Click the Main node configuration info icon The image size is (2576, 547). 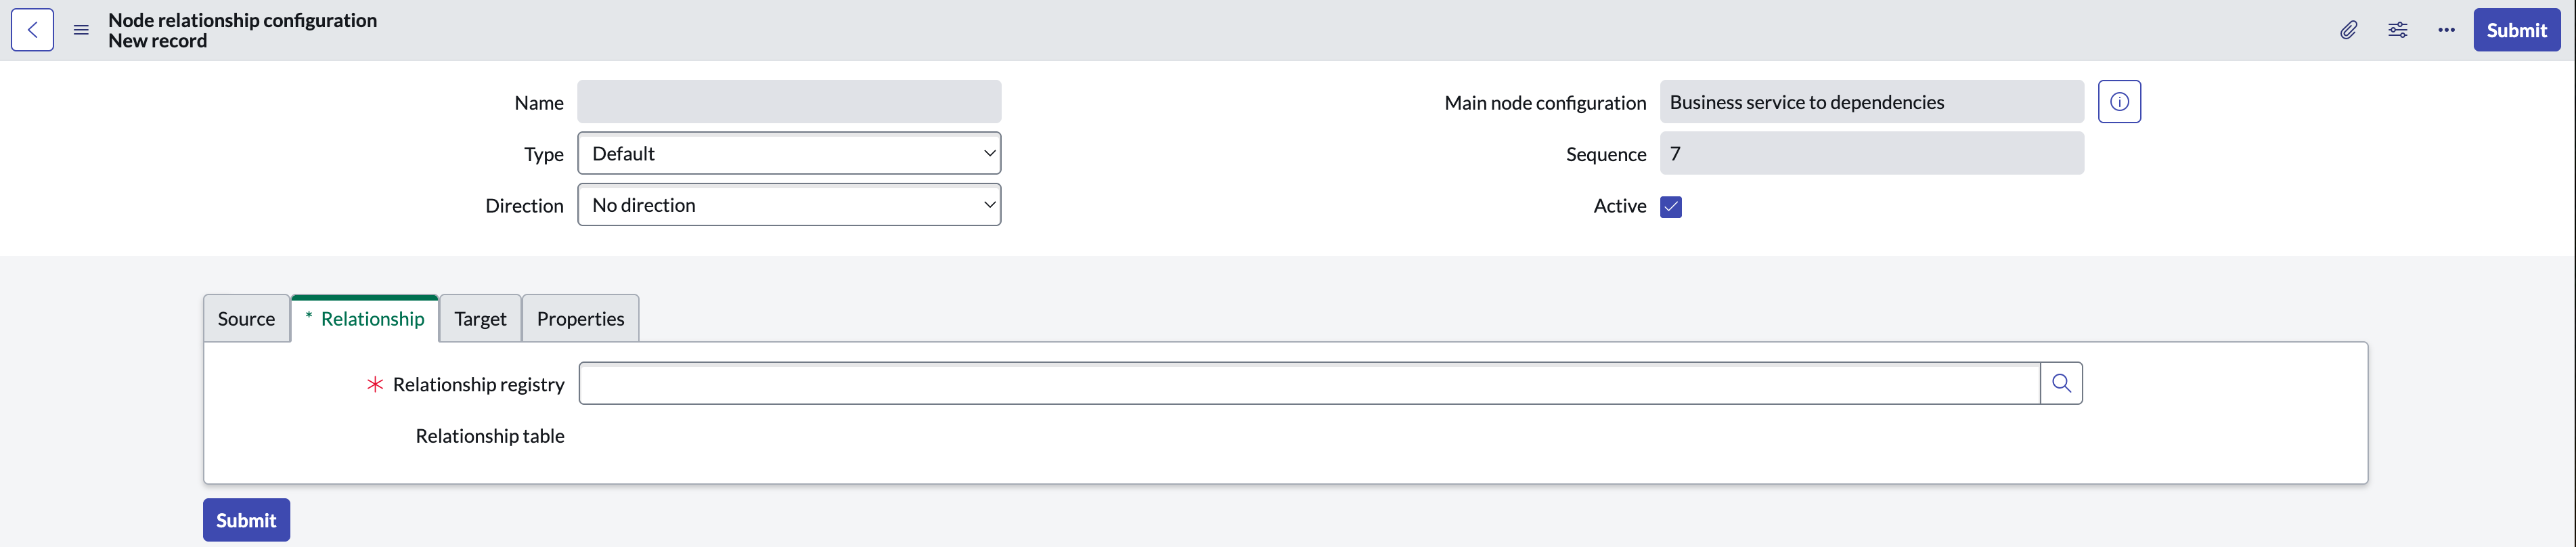coord(2119,102)
